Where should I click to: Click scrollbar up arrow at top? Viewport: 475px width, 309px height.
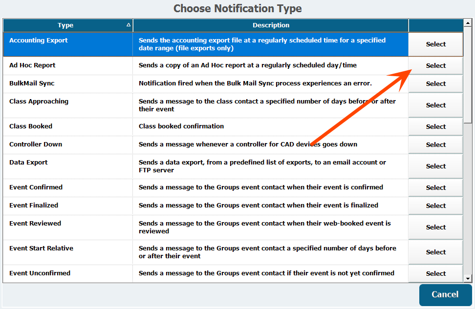[x=468, y=22]
